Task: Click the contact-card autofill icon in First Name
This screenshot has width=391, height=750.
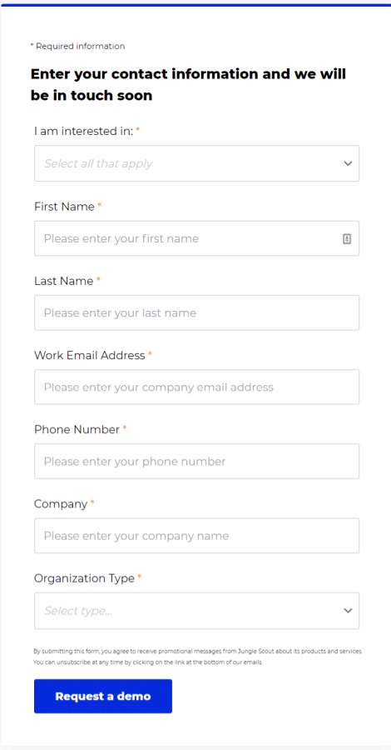Action: pos(347,238)
